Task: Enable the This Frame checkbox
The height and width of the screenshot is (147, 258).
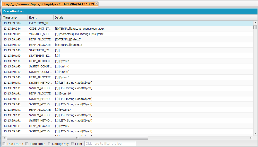Action: click(4, 144)
